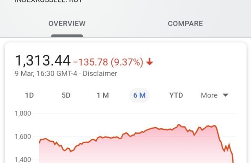Switch chart to 1 M range
251x163 pixels.
click(103, 95)
